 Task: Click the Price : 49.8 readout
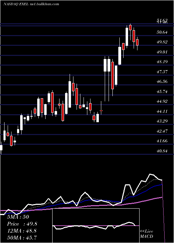tap(22, 224)
